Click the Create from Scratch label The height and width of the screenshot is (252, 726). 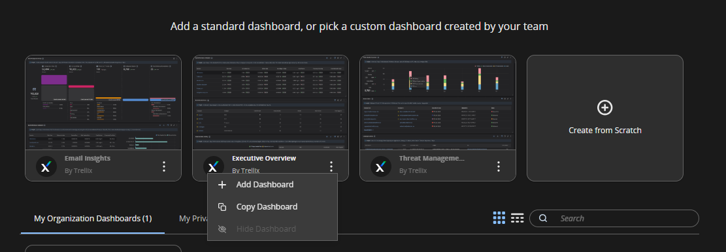coord(604,131)
